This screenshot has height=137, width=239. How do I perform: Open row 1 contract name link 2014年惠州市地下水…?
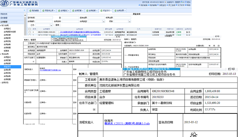click(80, 32)
